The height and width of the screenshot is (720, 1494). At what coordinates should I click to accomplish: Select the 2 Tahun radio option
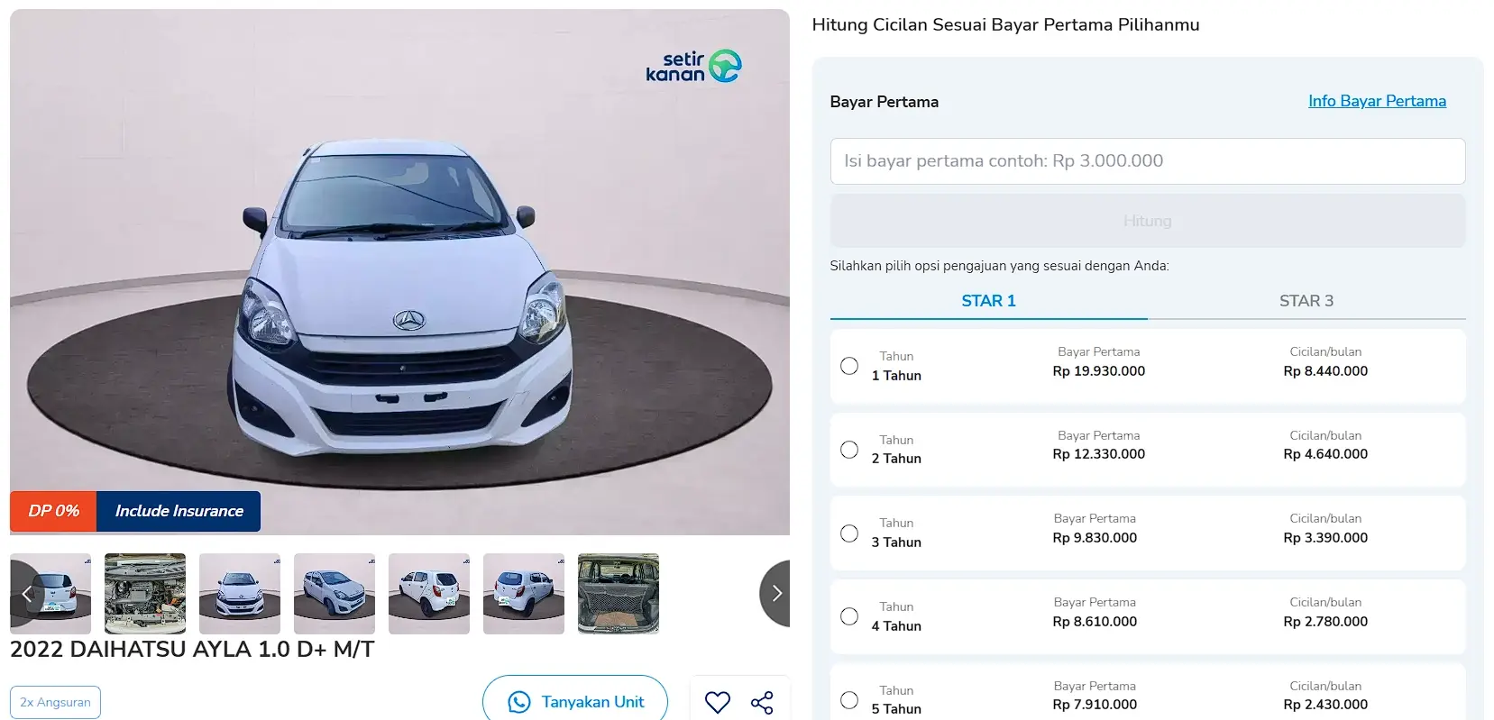coord(849,450)
